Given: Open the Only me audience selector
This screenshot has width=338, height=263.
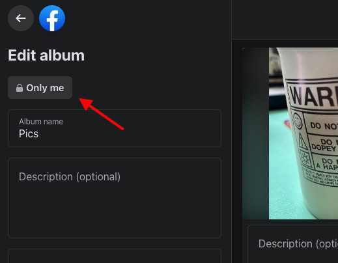Looking at the screenshot, I should (x=40, y=88).
